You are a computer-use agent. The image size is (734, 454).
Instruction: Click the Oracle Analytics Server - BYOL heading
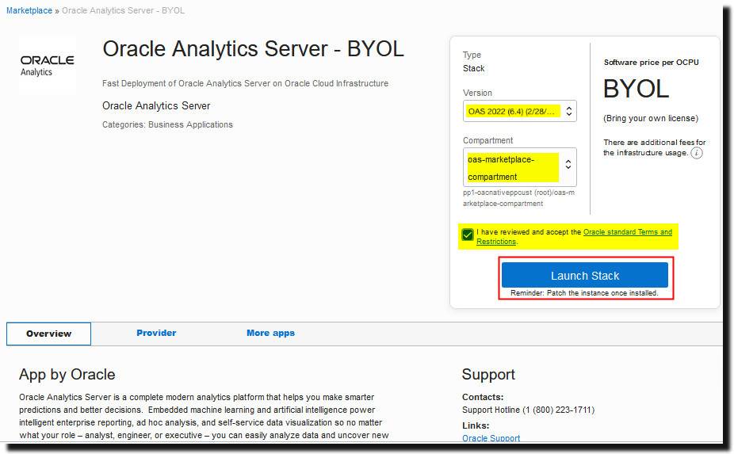point(253,49)
